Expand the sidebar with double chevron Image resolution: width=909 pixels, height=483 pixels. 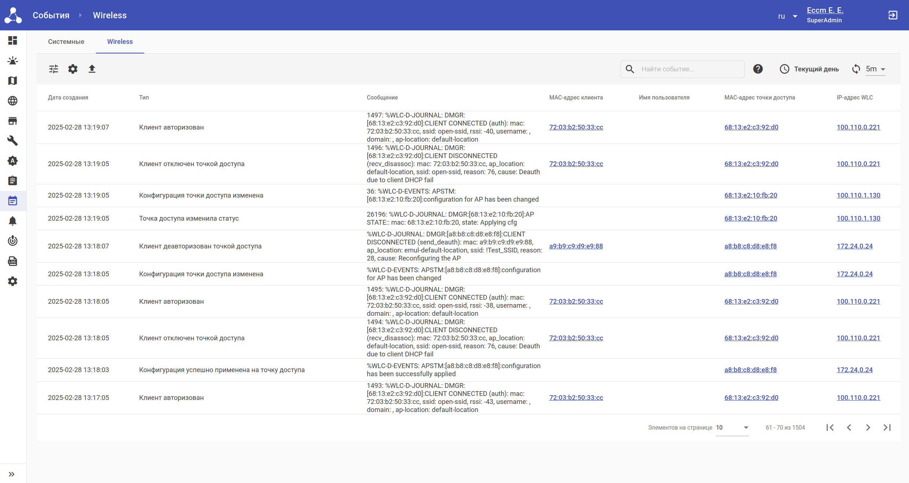point(12,474)
